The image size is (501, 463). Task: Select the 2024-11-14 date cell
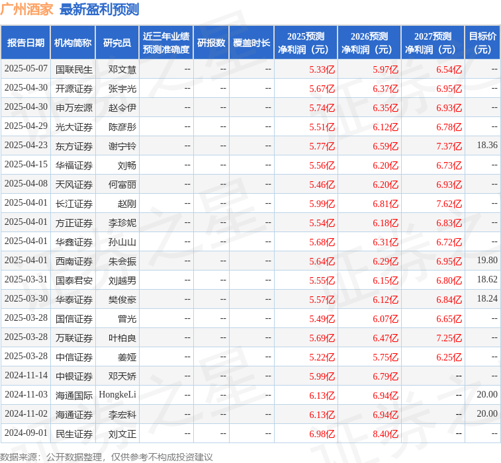[26, 375]
